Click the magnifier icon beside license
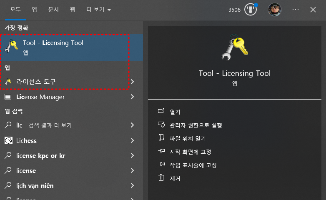326x200 pixels. (8, 170)
